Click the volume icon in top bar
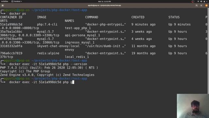The width and height of the screenshot is (209, 118). [201, 1]
